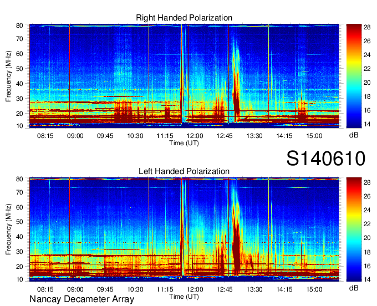Click 10 on Left Handed frequency axis
377x306 pixels.
[19, 279]
